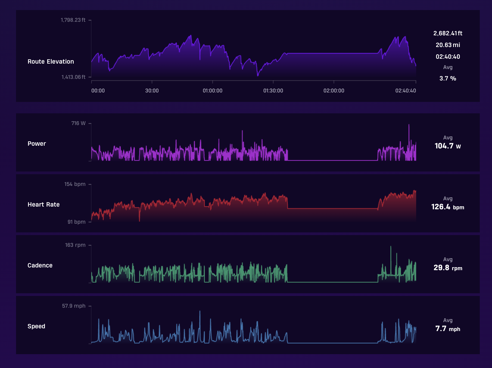Click the Power chart label
Screen dimensions: 492x368
tap(37, 144)
